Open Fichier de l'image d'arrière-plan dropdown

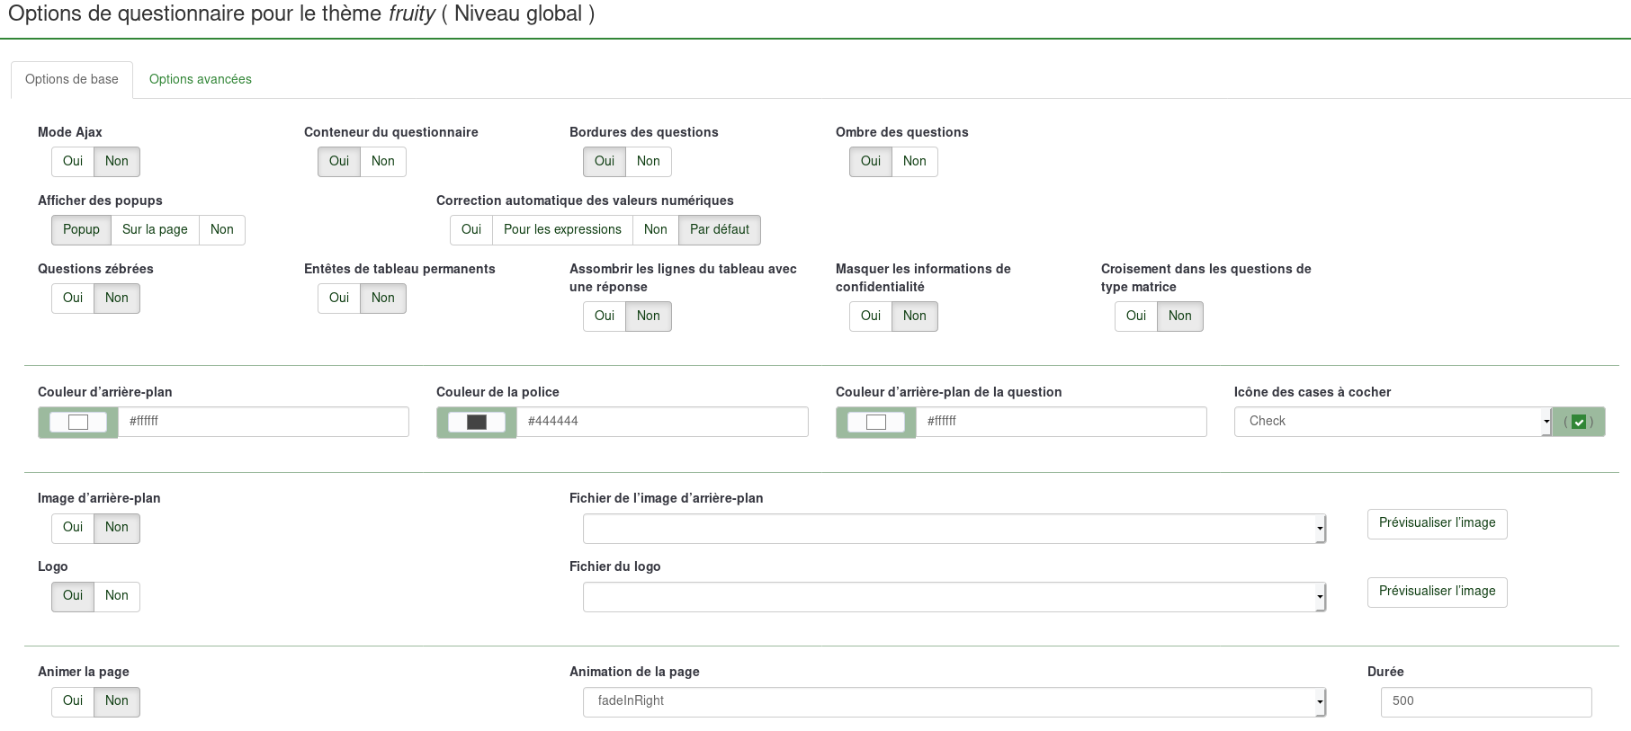(954, 529)
